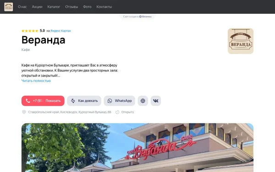
Task: Navigate to Отзывы section
Action: [71, 7]
